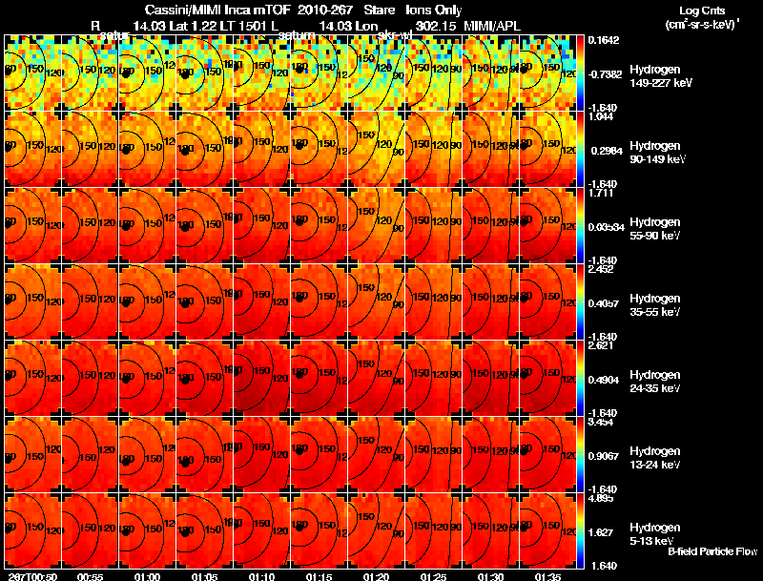Click the colorbar maximum value 4.895

tap(601, 499)
